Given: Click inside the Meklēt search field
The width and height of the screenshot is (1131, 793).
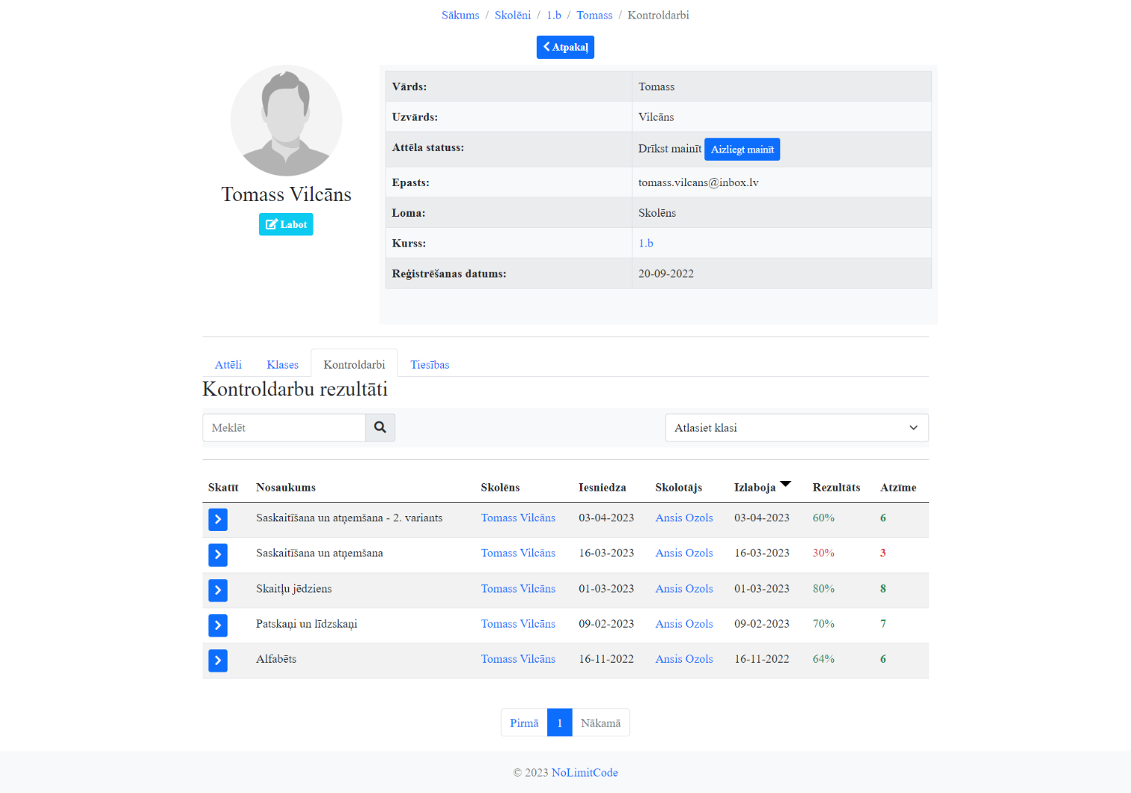Looking at the screenshot, I should [x=284, y=427].
